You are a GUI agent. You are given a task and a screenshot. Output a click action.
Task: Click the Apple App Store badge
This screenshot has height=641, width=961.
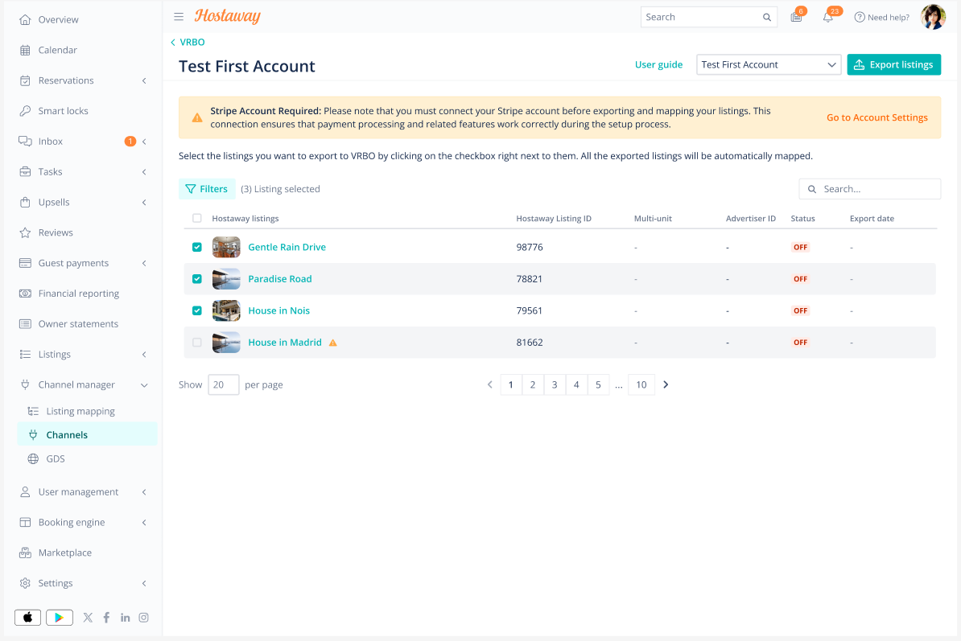click(x=27, y=617)
